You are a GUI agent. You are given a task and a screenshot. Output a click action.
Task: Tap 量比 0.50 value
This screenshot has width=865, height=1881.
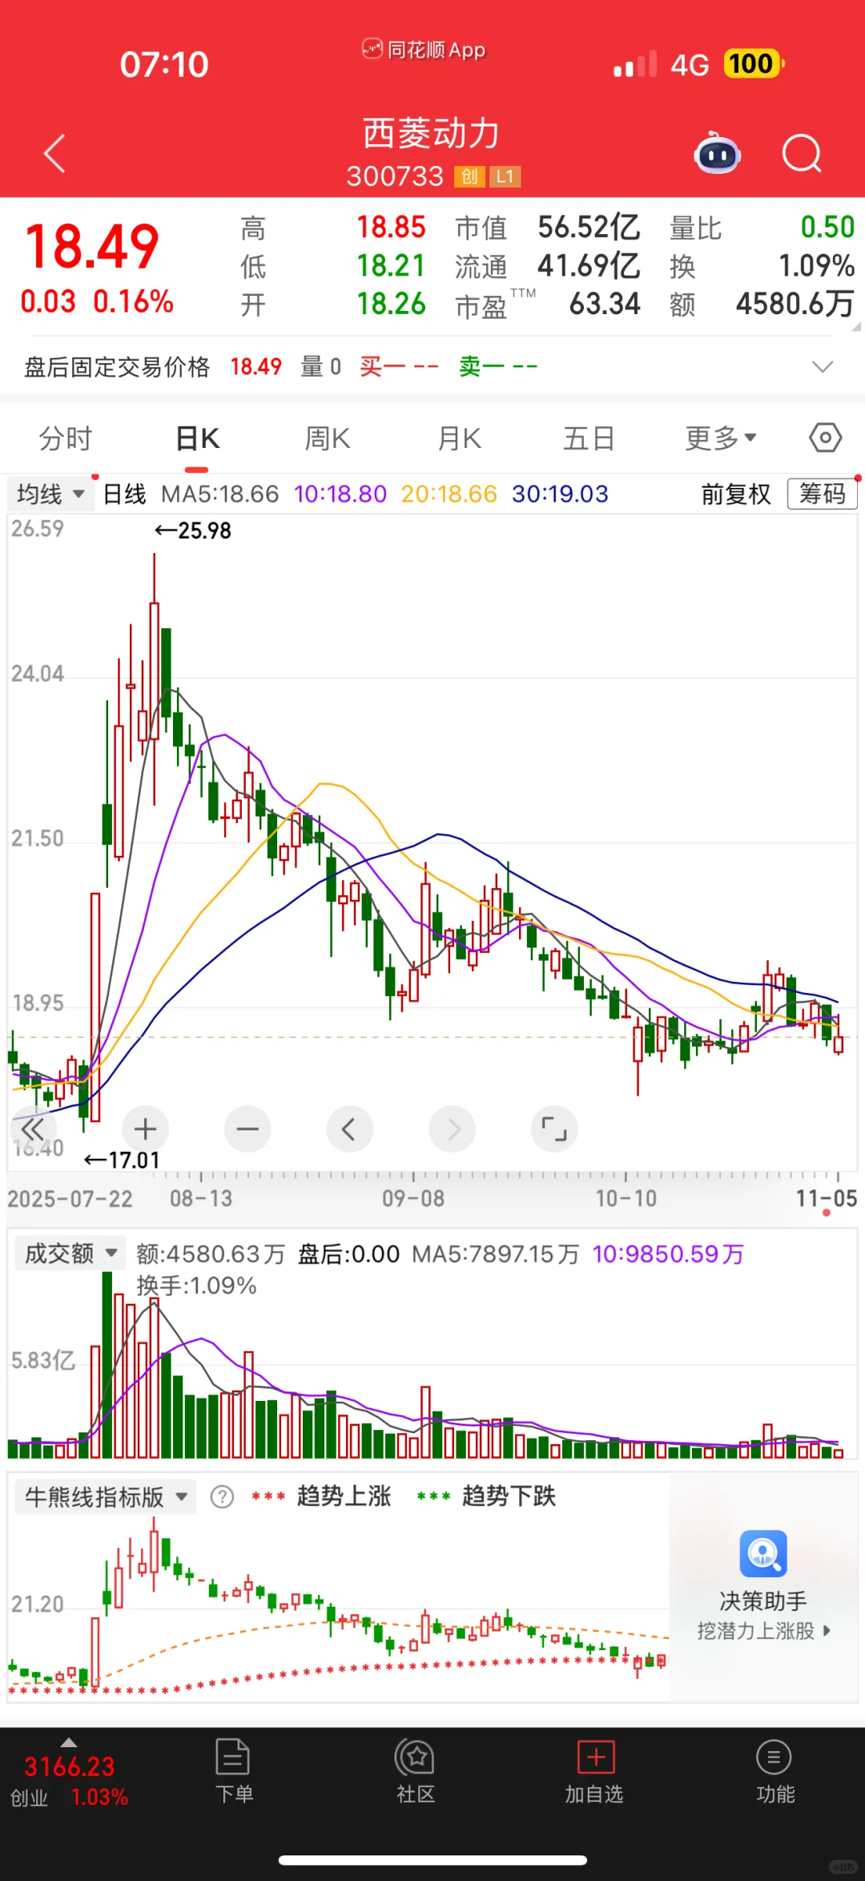click(x=827, y=227)
